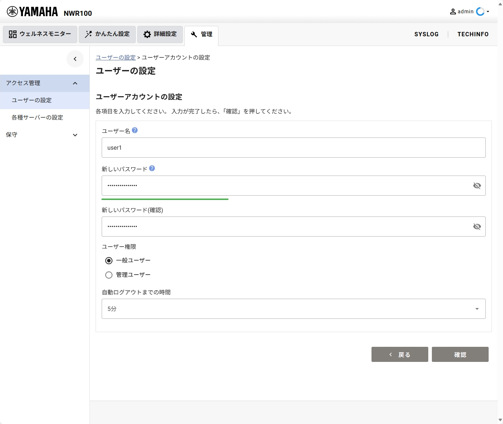Expand the 保守 section

[75, 135]
